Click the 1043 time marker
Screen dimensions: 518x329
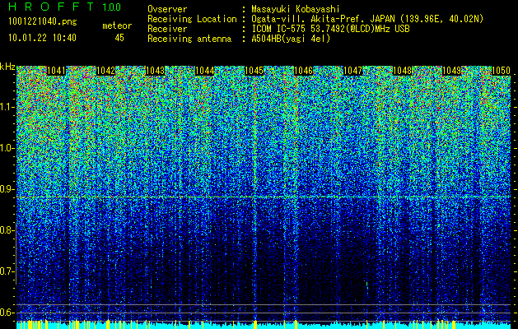click(x=156, y=71)
